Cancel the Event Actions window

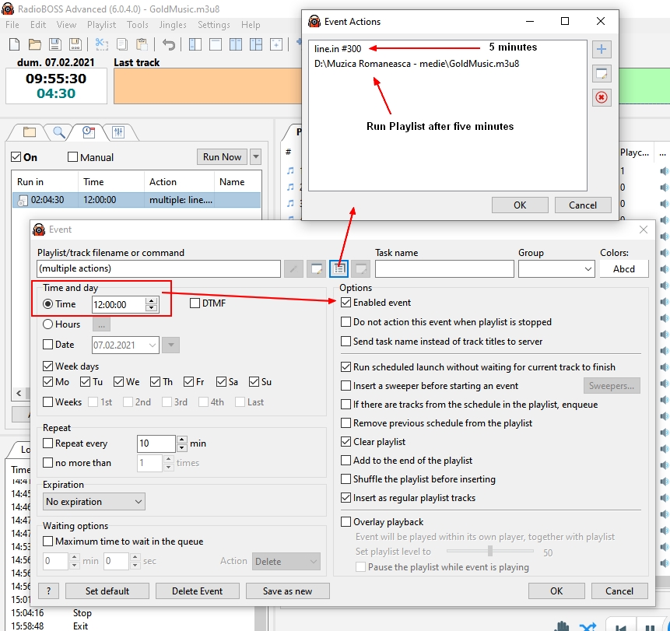(583, 205)
